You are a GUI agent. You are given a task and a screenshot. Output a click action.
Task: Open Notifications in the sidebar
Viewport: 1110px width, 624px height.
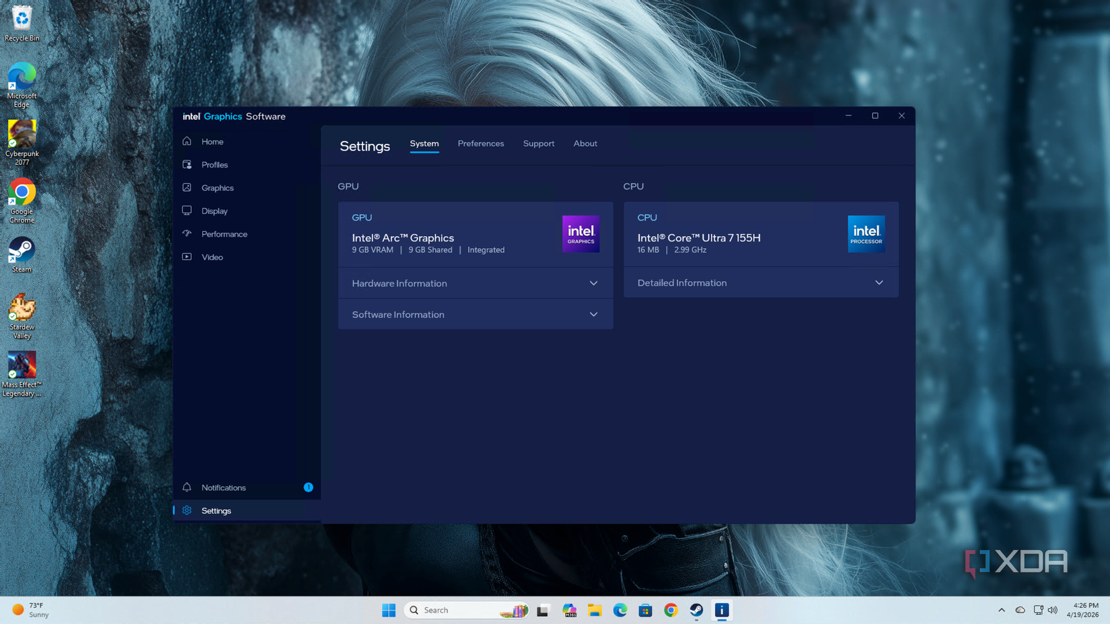[x=223, y=487]
